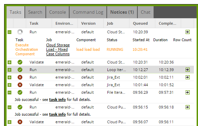This screenshot has width=198, height=126.
Task: Open task info link under Cloud Pu... run
Action: click(x=57, y=114)
